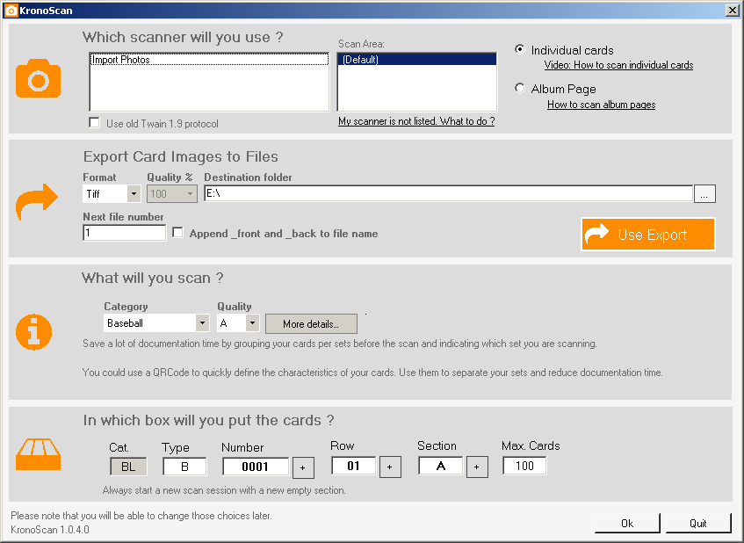Screen dimensions: 744x543
Task: Select (Default) in the Scan Area list
Action: (417, 60)
